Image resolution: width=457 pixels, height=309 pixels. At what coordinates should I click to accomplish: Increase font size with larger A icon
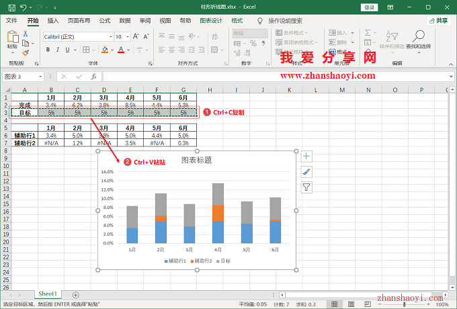[136, 37]
